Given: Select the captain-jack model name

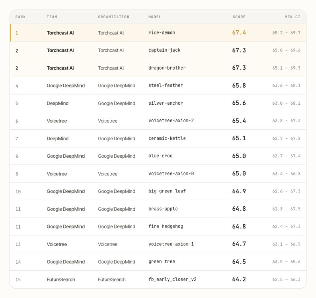Looking at the screenshot, I should (164, 50).
